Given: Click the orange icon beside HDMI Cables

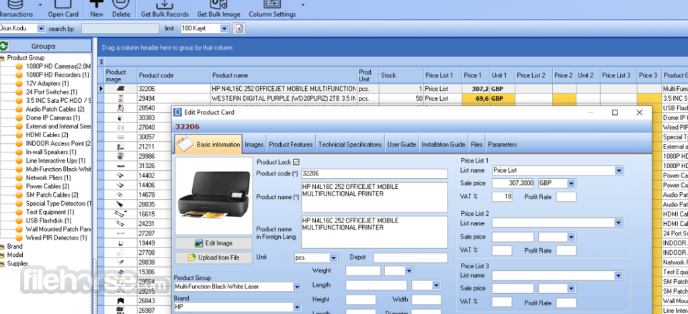Looking at the screenshot, I should pyautogui.click(x=19, y=135).
